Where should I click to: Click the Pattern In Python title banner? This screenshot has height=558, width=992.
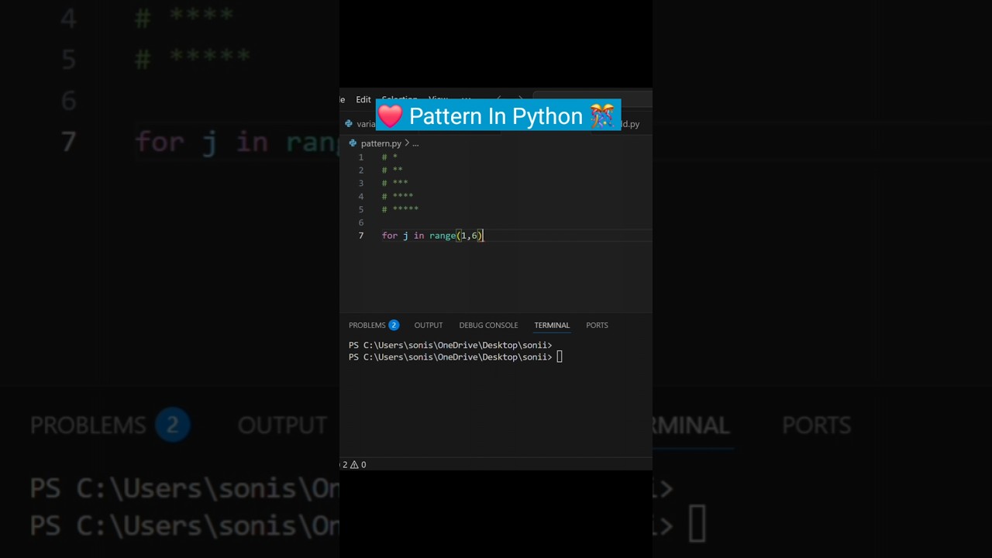(496, 116)
